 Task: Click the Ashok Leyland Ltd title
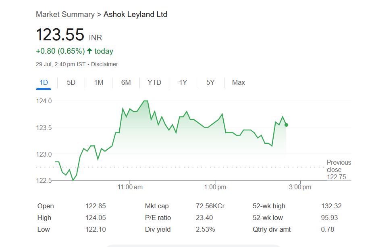click(x=135, y=15)
